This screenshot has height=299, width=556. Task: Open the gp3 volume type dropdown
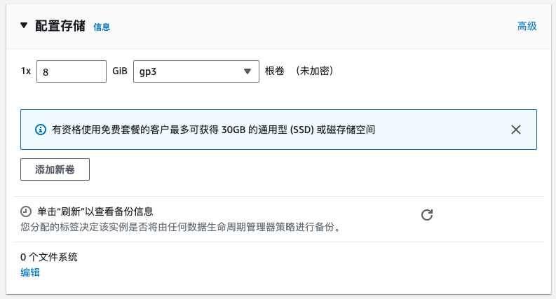[196, 71]
